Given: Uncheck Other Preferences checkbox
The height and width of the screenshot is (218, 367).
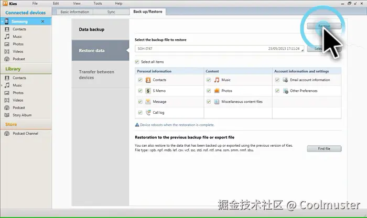Looking at the screenshot, I should 277,91.
